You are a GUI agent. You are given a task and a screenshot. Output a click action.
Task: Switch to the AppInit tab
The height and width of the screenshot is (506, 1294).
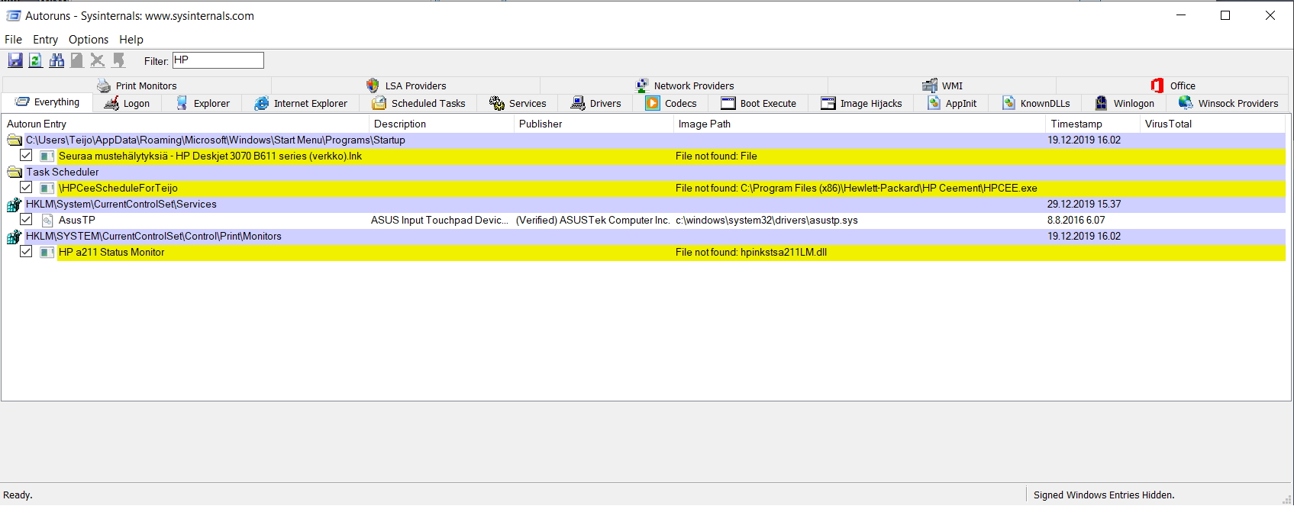tap(951, 103)
